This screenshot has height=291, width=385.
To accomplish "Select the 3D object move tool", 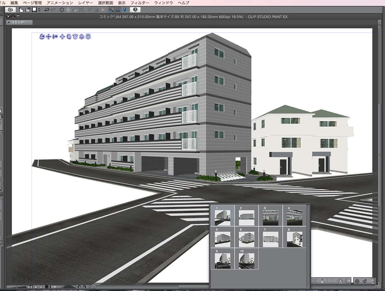I will coord(62,37).
